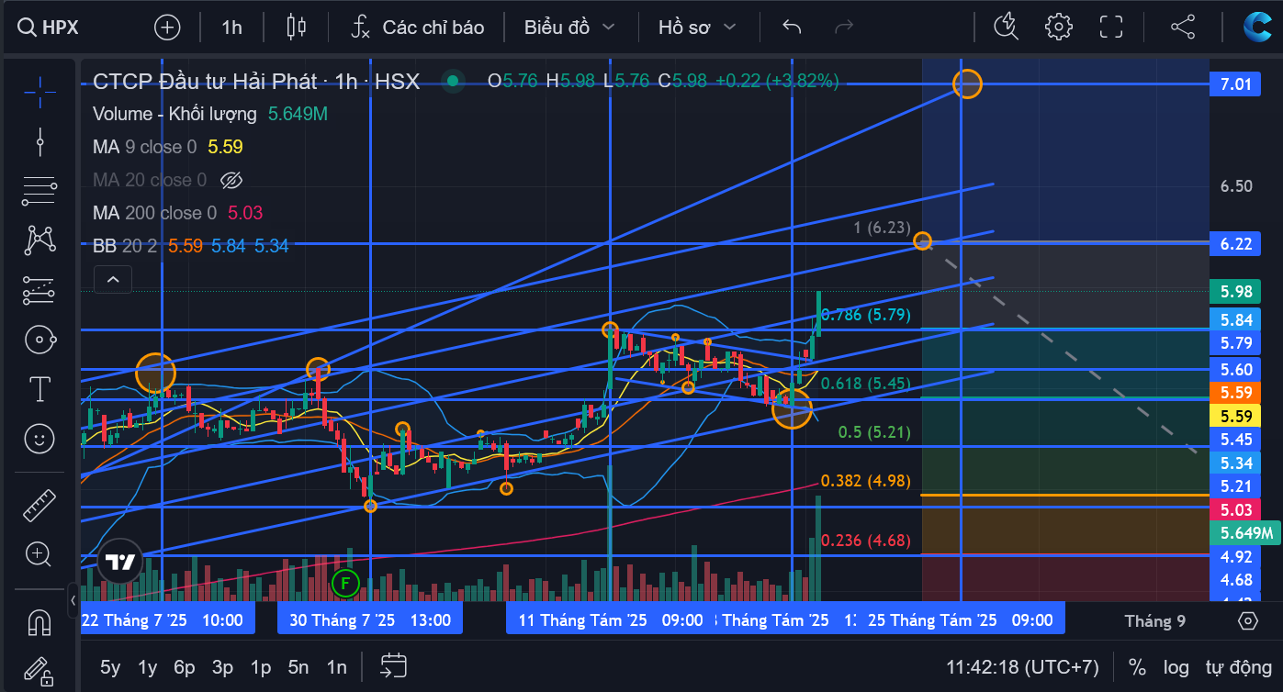
Task: Click the blue C logo icon
Action: [x=1257, y=27]
